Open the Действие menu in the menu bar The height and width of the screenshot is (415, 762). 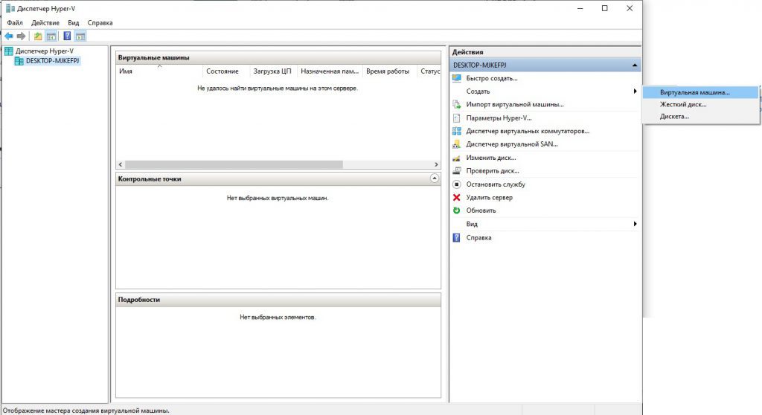click(45, 23)
